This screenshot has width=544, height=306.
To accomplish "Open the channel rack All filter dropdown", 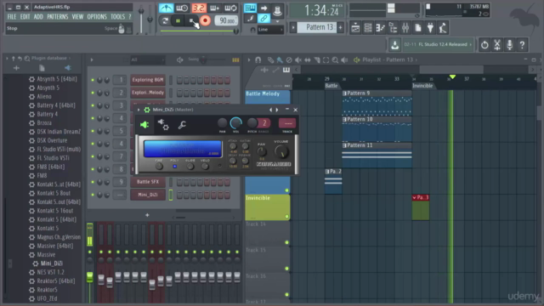I will [147, 60].
